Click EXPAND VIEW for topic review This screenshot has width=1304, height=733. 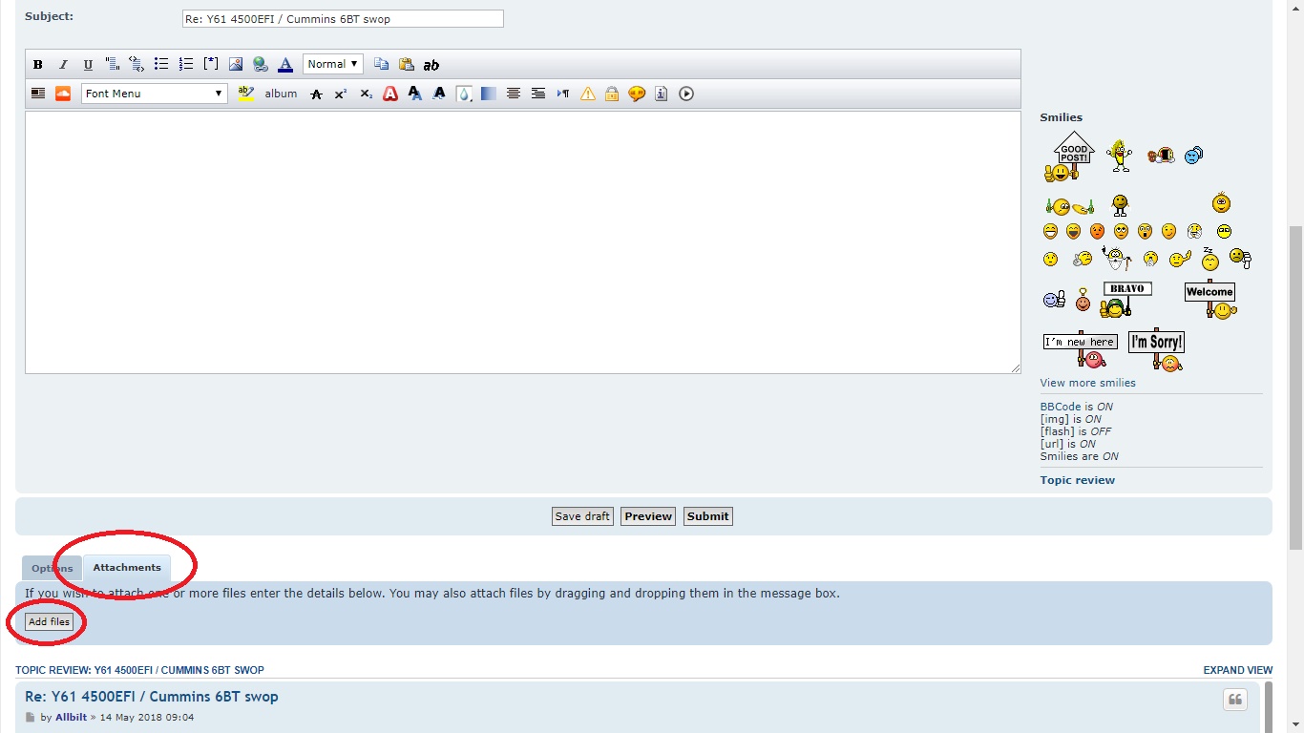pos(1237,670)
